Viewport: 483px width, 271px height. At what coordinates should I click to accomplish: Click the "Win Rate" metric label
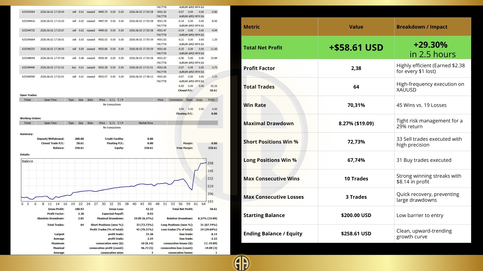(x=255, y=105)
